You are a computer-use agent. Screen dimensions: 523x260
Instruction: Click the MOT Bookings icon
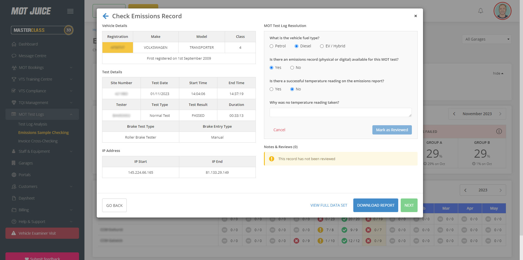(x=14, y=68)
